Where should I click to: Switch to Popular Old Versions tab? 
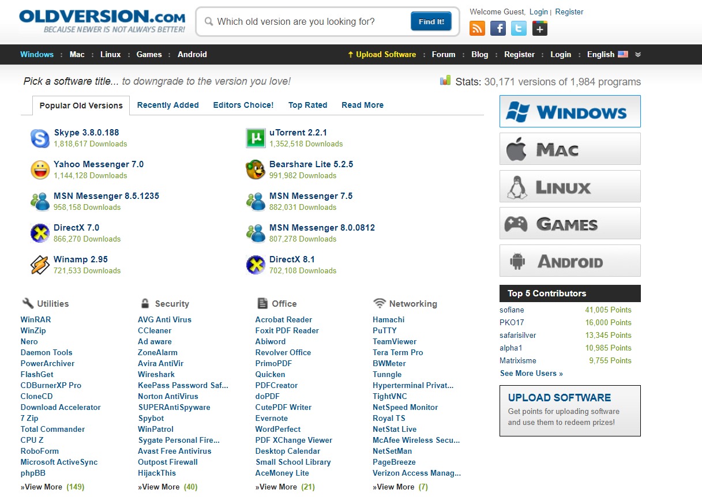(x=81, y=106)
